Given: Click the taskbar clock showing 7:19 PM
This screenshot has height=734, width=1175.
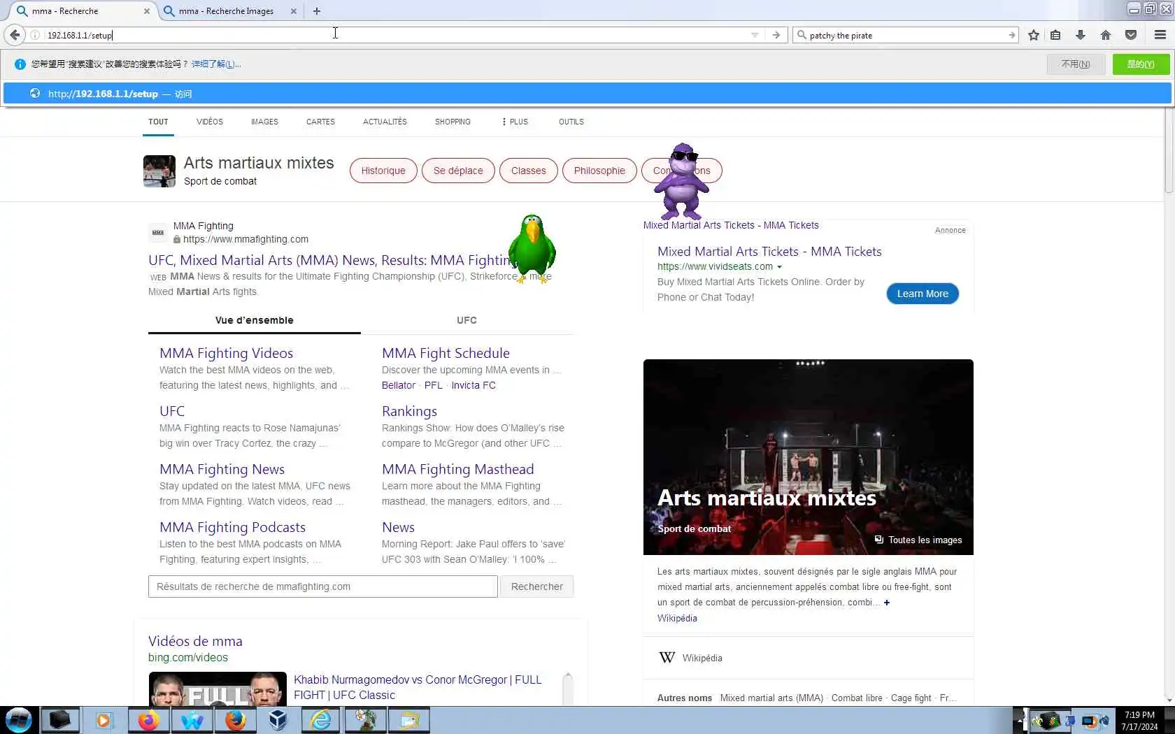Looking at the screenshot, I should pyautogui.click(x=1139, y=721).
